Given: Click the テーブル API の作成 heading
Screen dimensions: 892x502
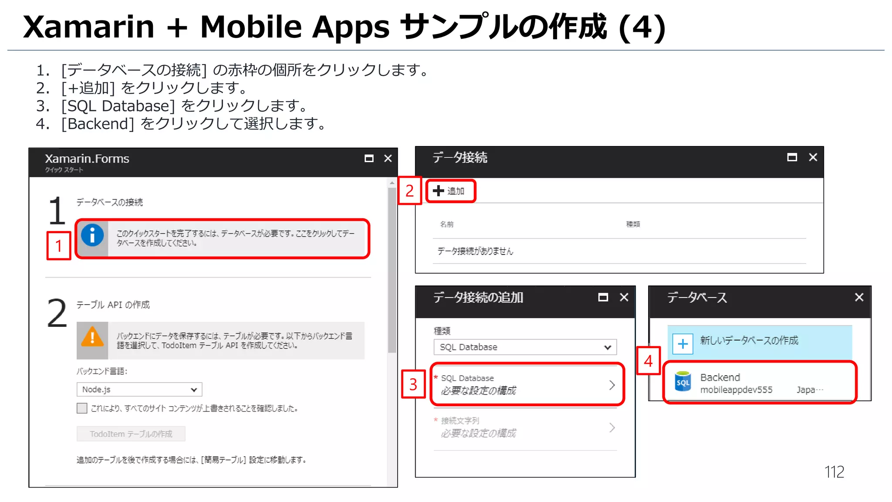Looking at the screenshot, I should tap(113, 305).
